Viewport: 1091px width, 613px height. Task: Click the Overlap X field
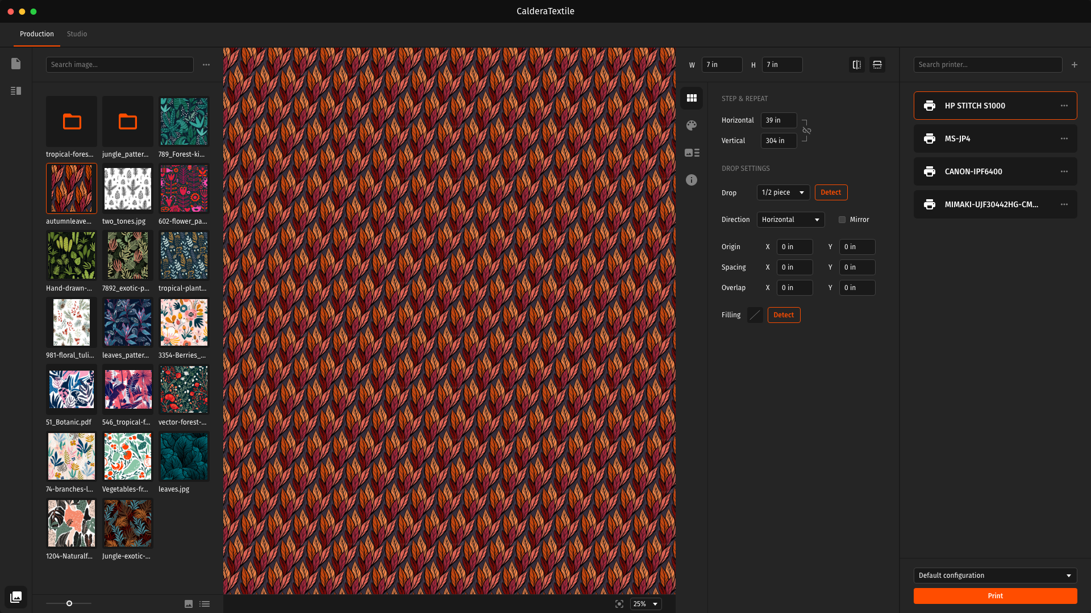coord(794,288)
